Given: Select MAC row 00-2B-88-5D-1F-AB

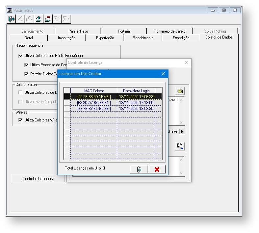Looking at the screenshot, I should coord(94,97).
